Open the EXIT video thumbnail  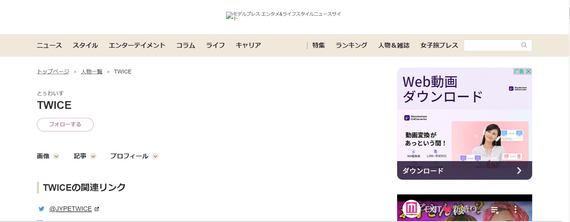coord(464,208)
